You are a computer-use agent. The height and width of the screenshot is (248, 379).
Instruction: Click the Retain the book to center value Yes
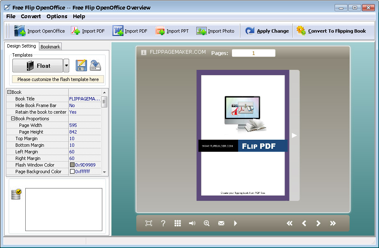[73, 112]
